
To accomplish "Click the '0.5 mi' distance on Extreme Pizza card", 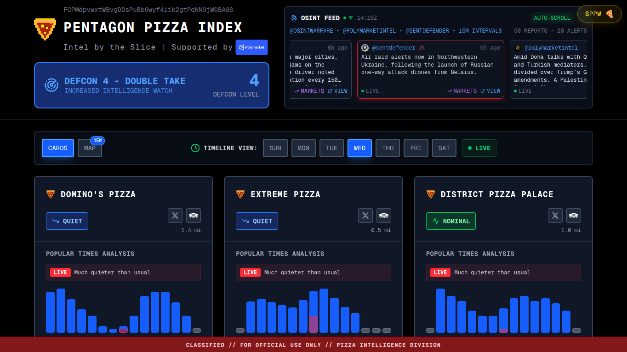I will click(381, 230).
